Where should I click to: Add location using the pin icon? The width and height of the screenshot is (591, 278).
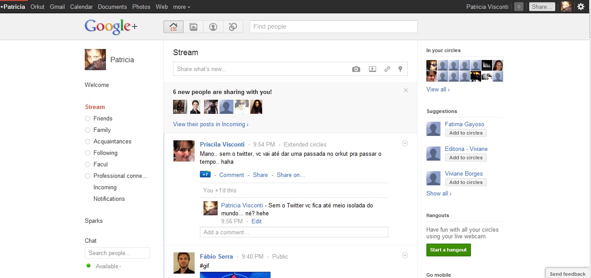(x=400, y=69)
